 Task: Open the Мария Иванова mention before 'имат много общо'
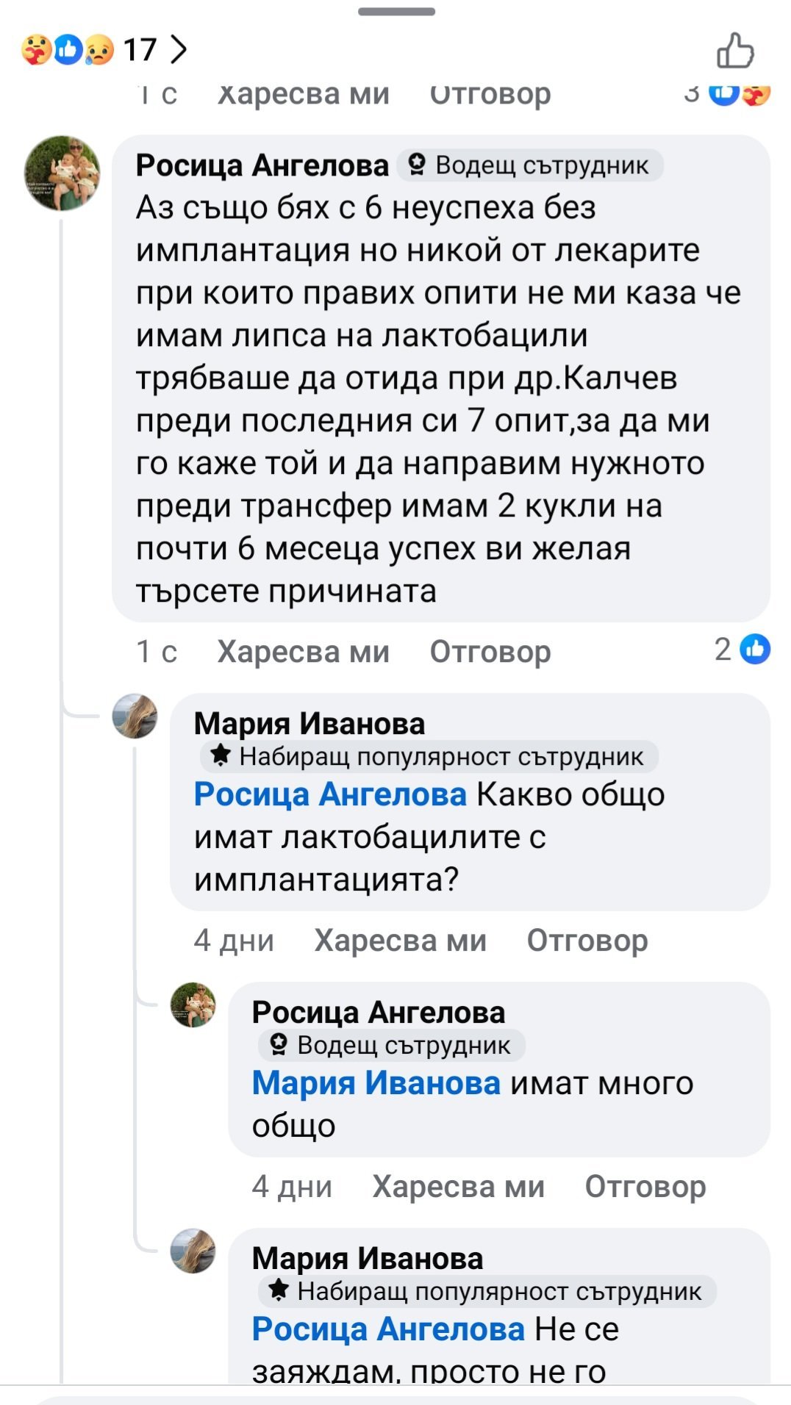(x=376, y=1083)
